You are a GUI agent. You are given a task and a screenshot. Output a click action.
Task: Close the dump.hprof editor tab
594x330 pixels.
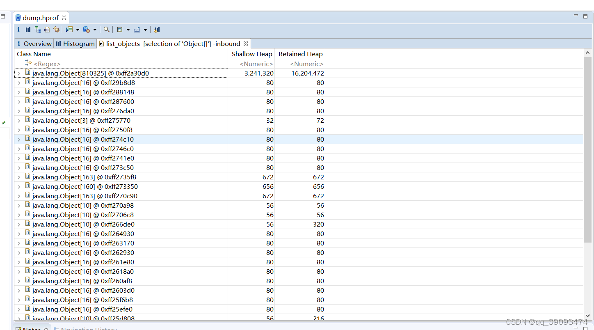(64, 18)
